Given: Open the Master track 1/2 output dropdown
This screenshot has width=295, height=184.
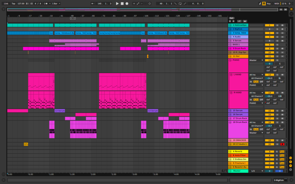Looking at the screenshot, I should coord(256,171).
